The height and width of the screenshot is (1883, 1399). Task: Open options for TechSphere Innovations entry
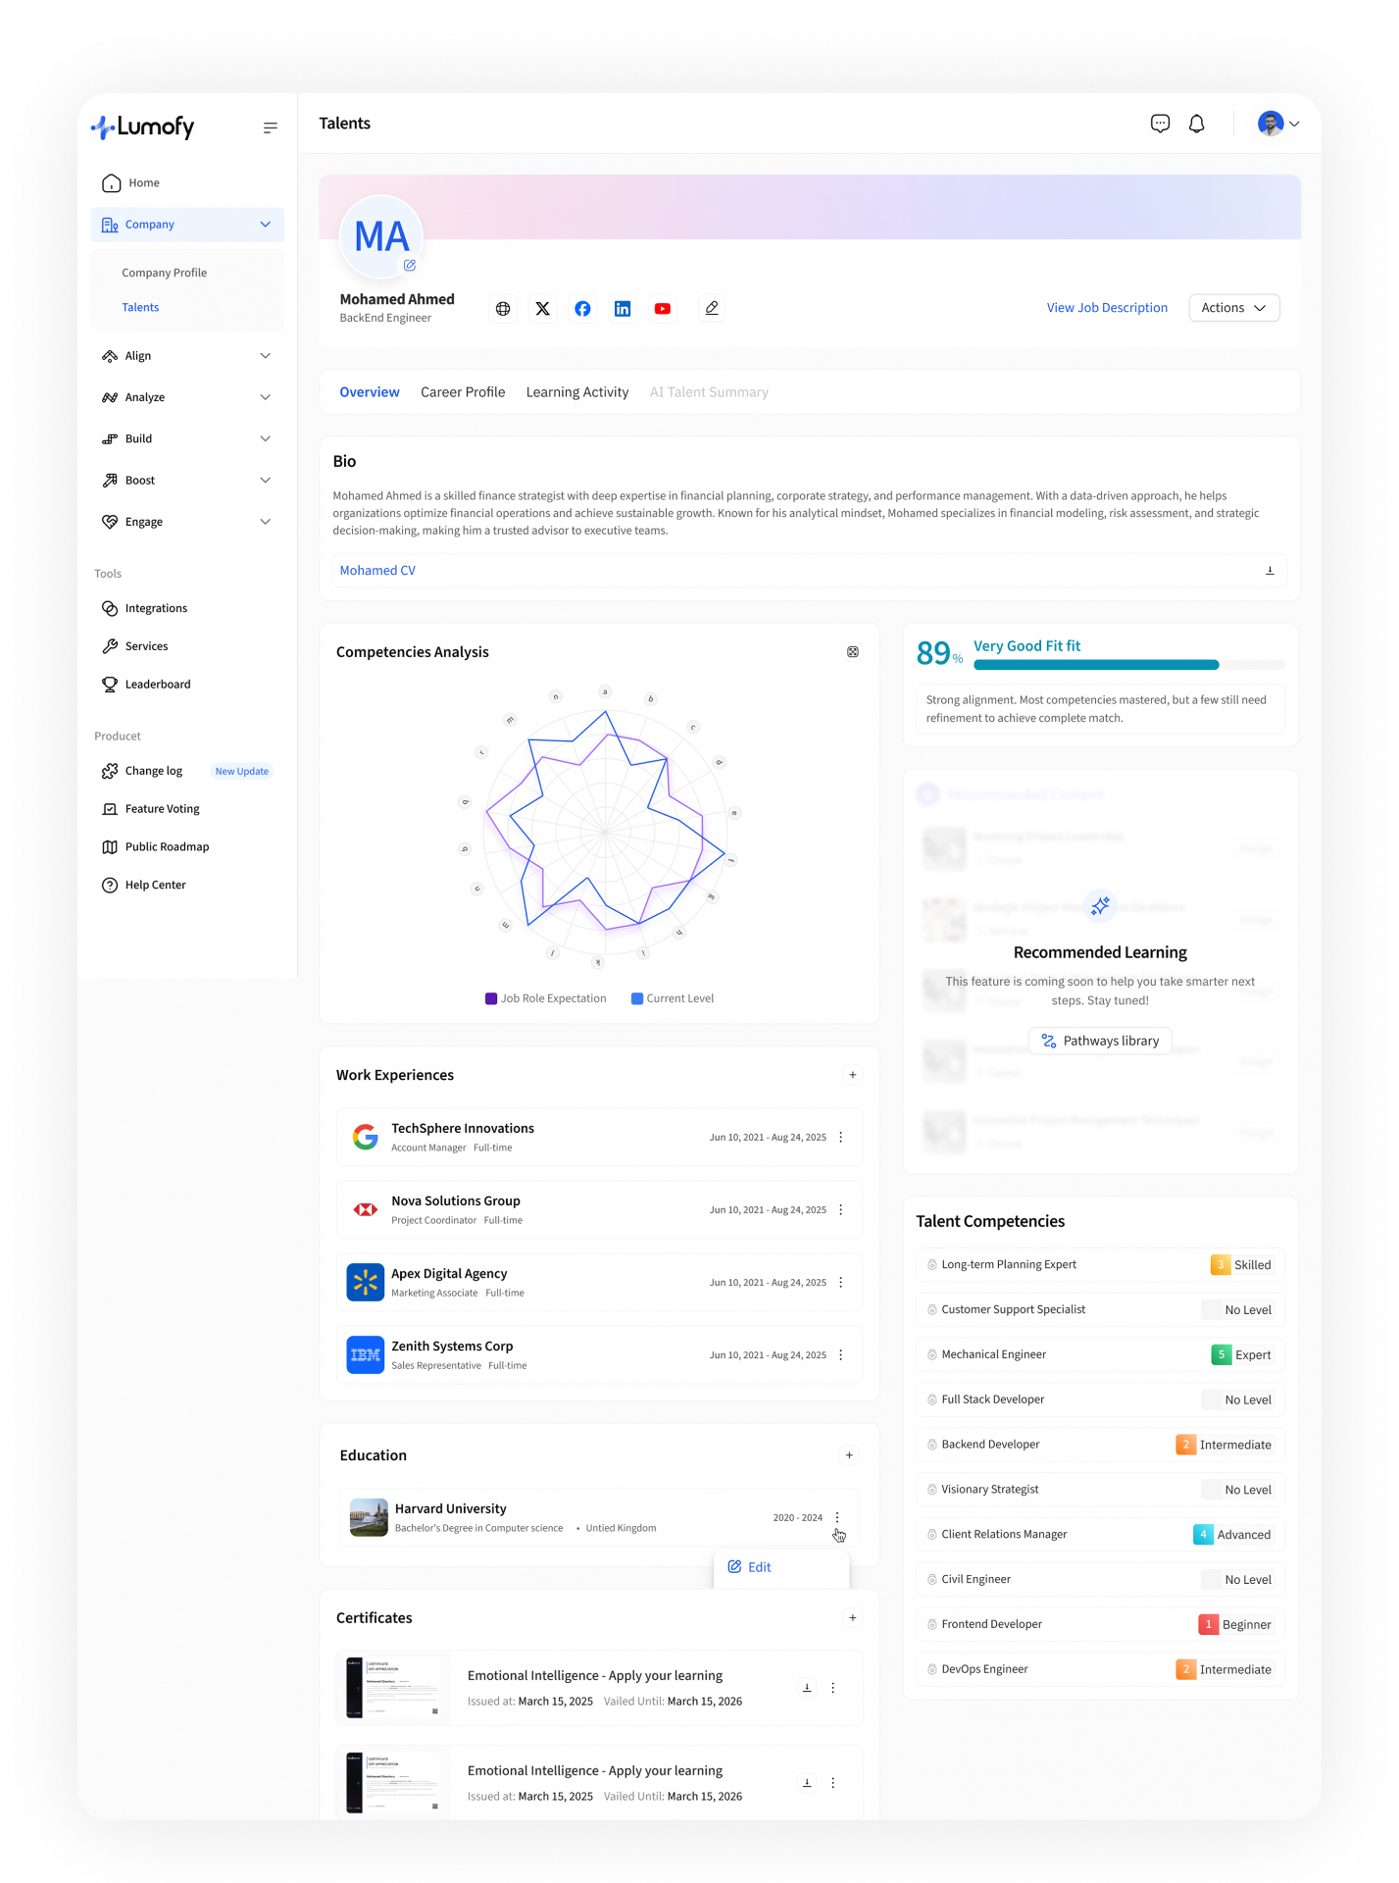pyautogui.click(x=841, y=1138)
